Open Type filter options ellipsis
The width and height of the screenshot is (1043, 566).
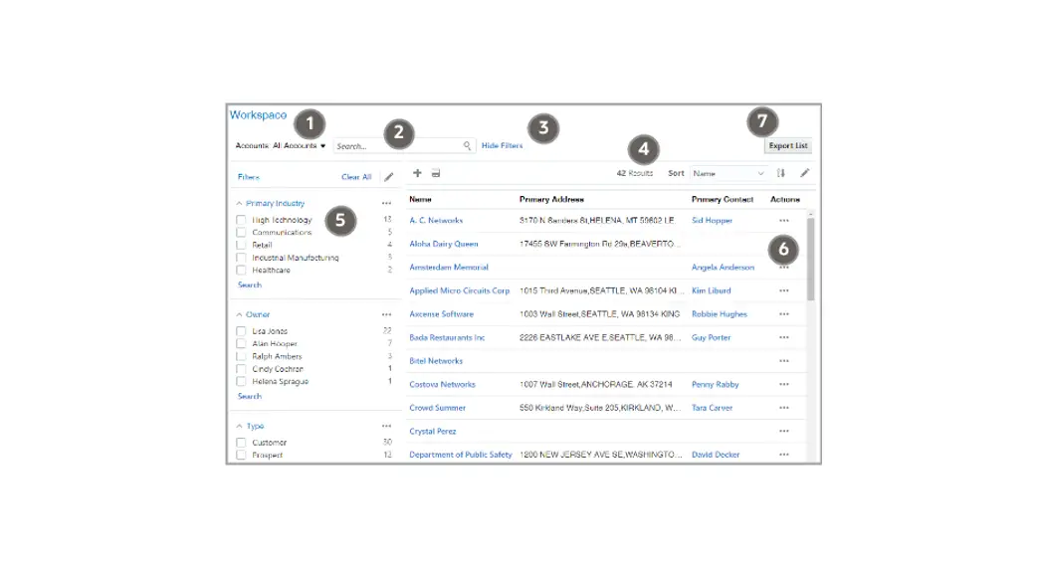(386, 426)
